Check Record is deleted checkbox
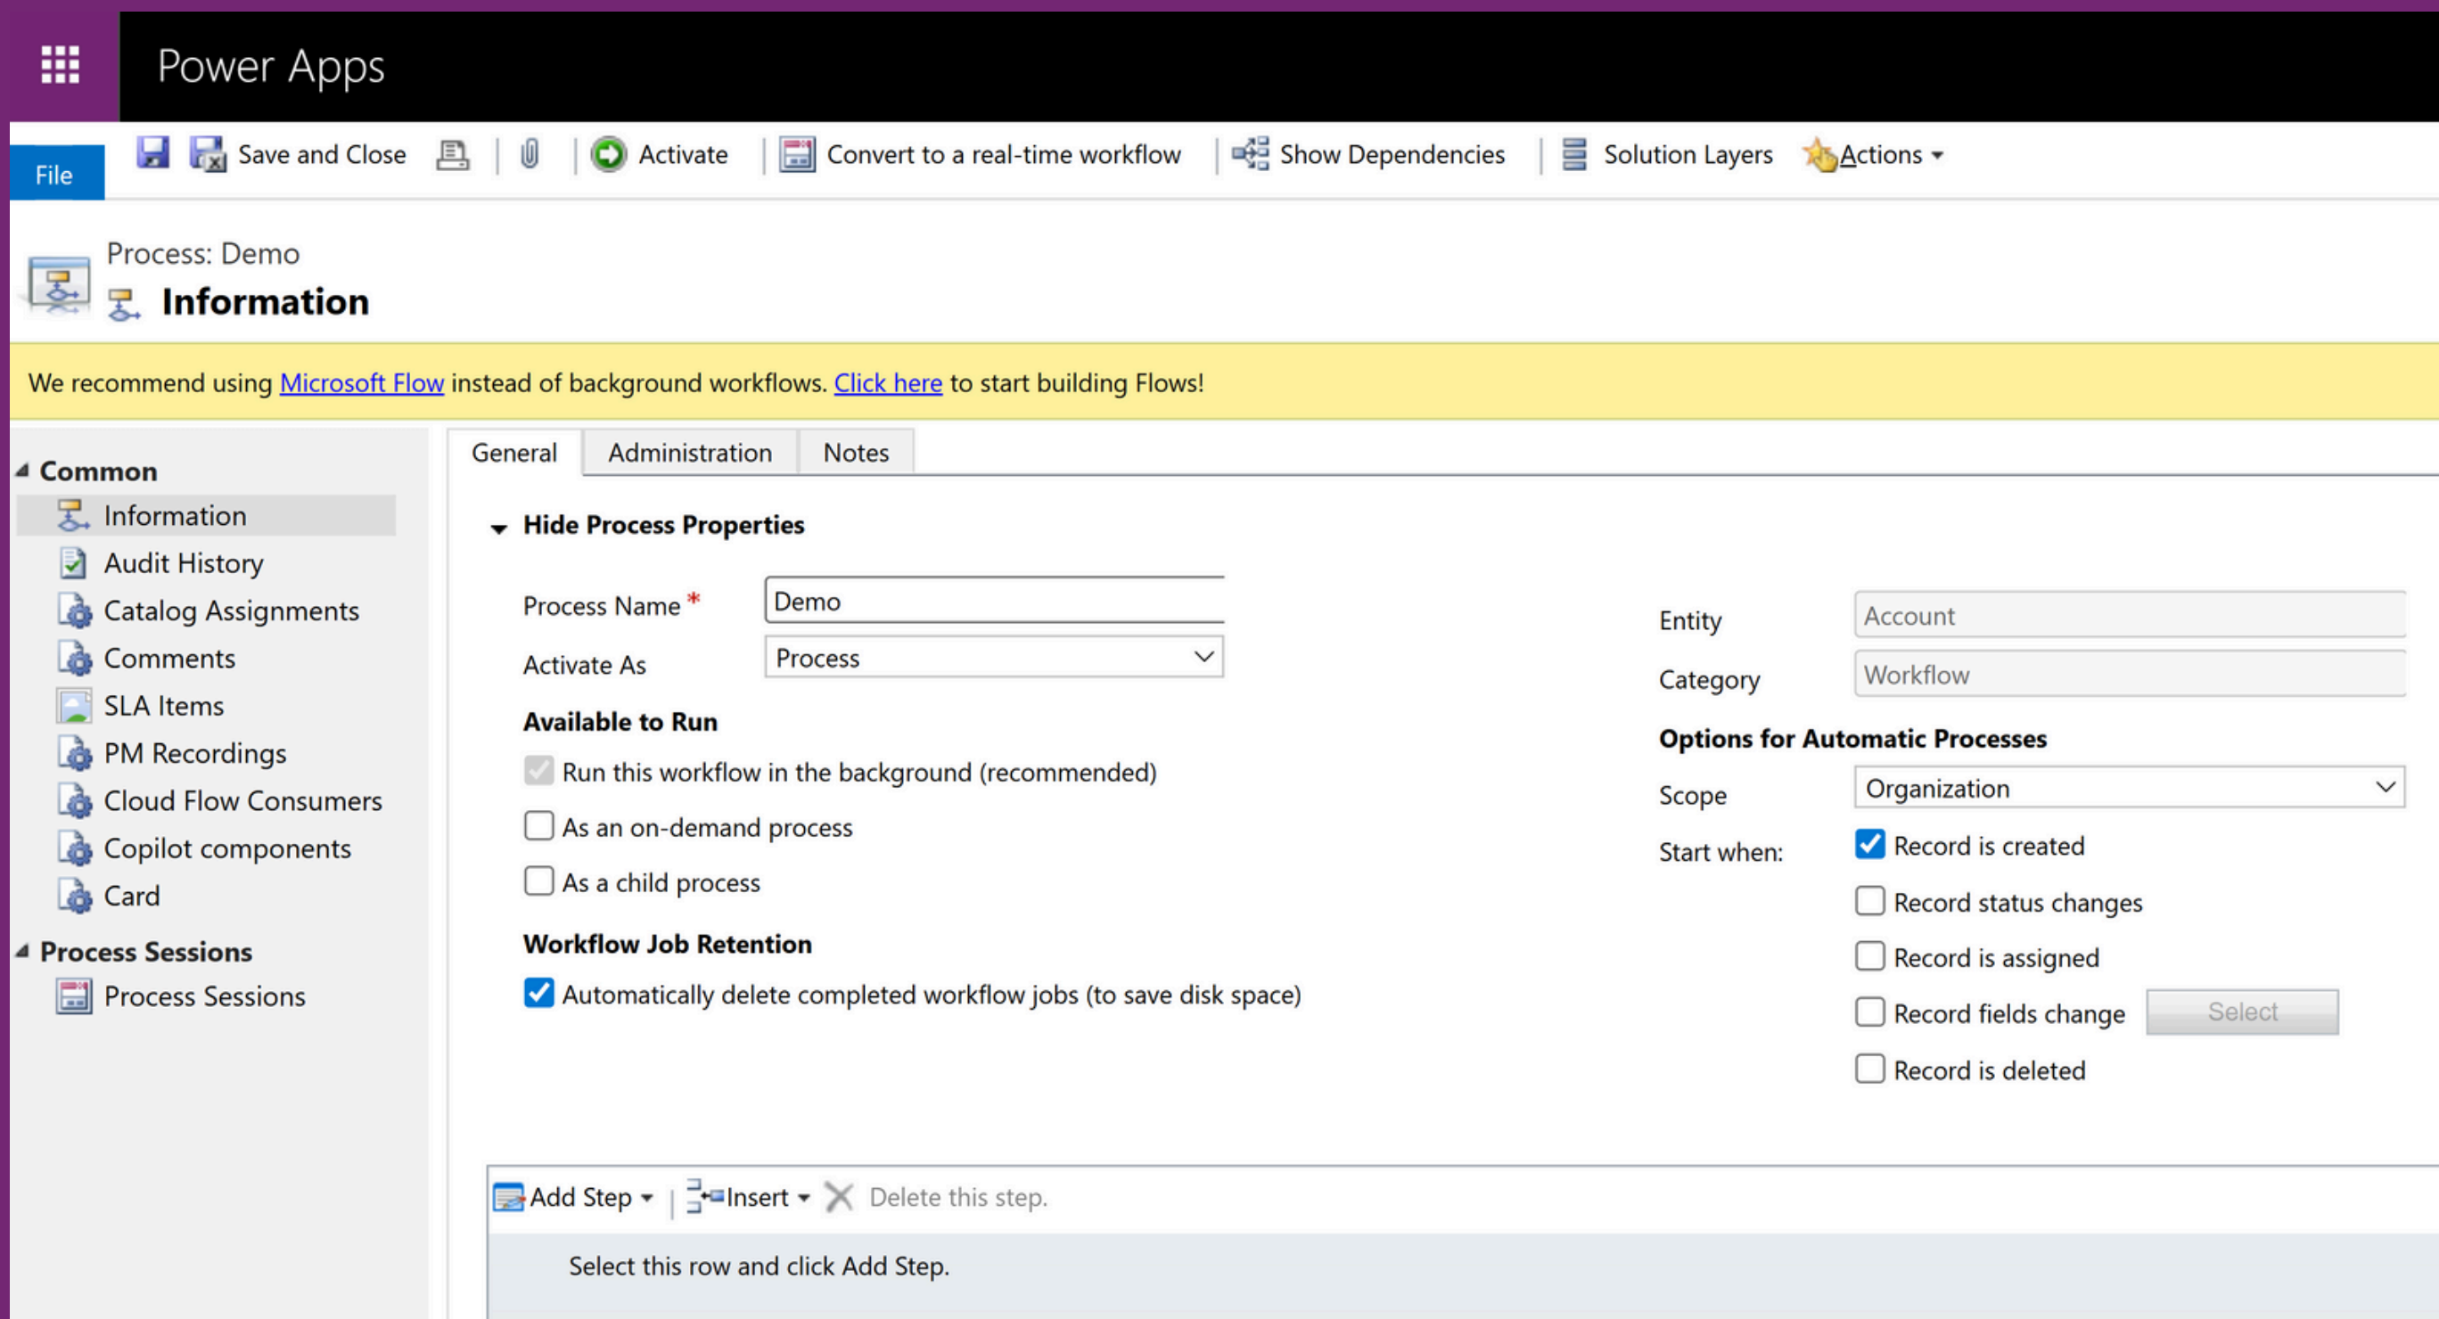This screenshot has height=1319, width=2439. point(1870,1069)
